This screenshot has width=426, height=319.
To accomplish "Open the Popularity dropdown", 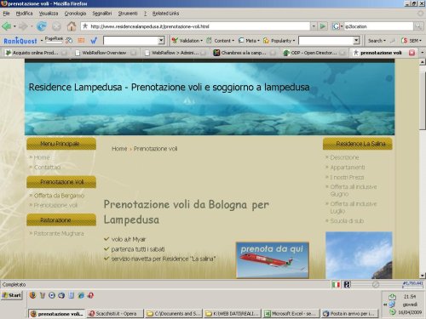I will [x=279, y=41].
